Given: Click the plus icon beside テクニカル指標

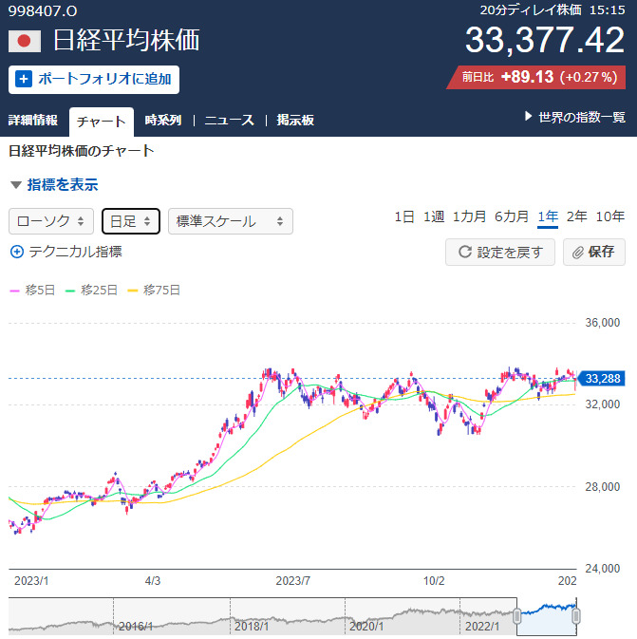Looking at the screenshot, I should [x=16, y=252].
